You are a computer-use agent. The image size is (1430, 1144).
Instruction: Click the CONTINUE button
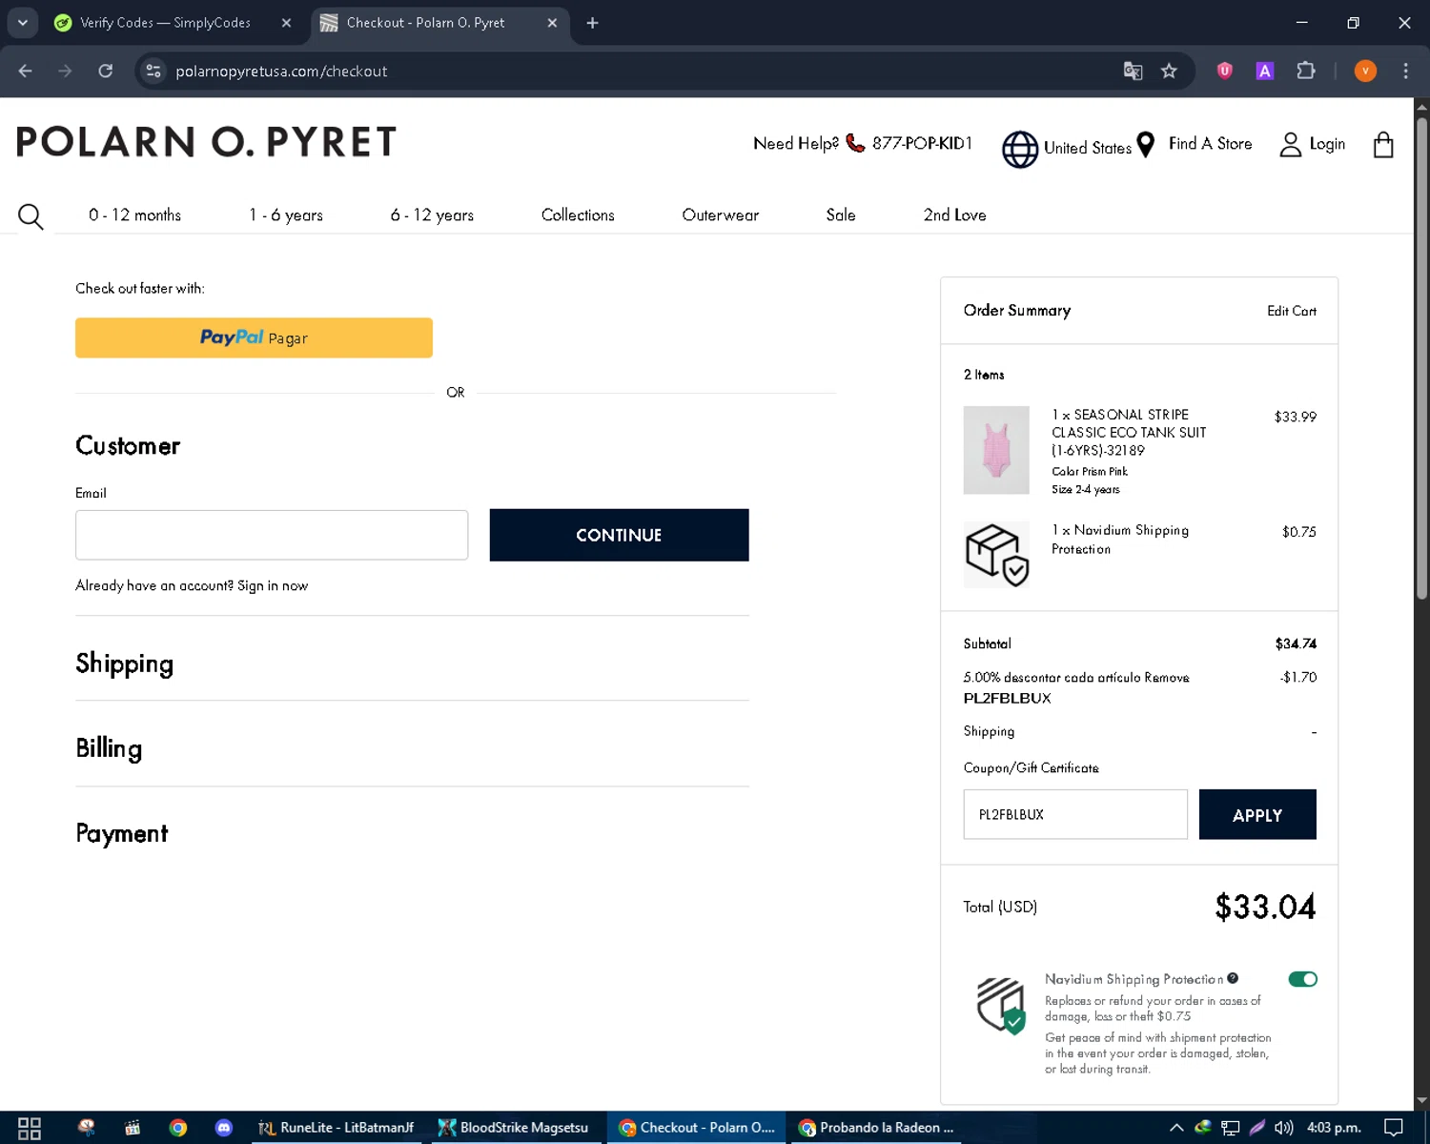click(x=619, y=535)
